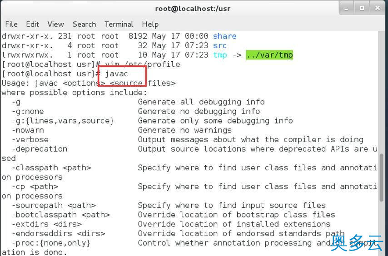388x256 pixels.
Task: Open the File menu
Action: pyautogui.click(x=11, y=24)
